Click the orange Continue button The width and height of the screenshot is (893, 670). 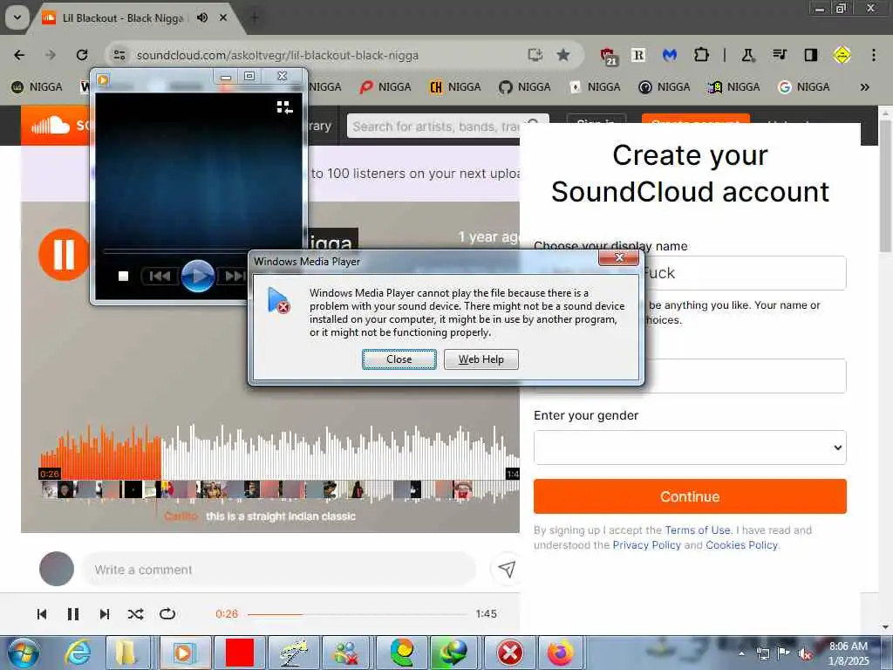click(x=690, y=496)
